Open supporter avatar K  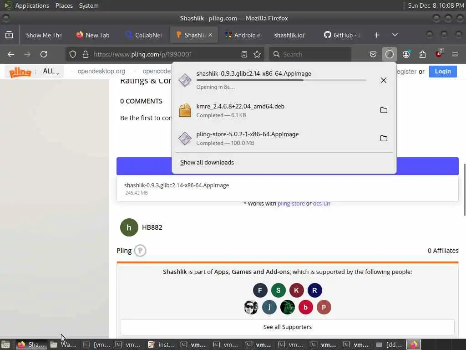[296, 290]
